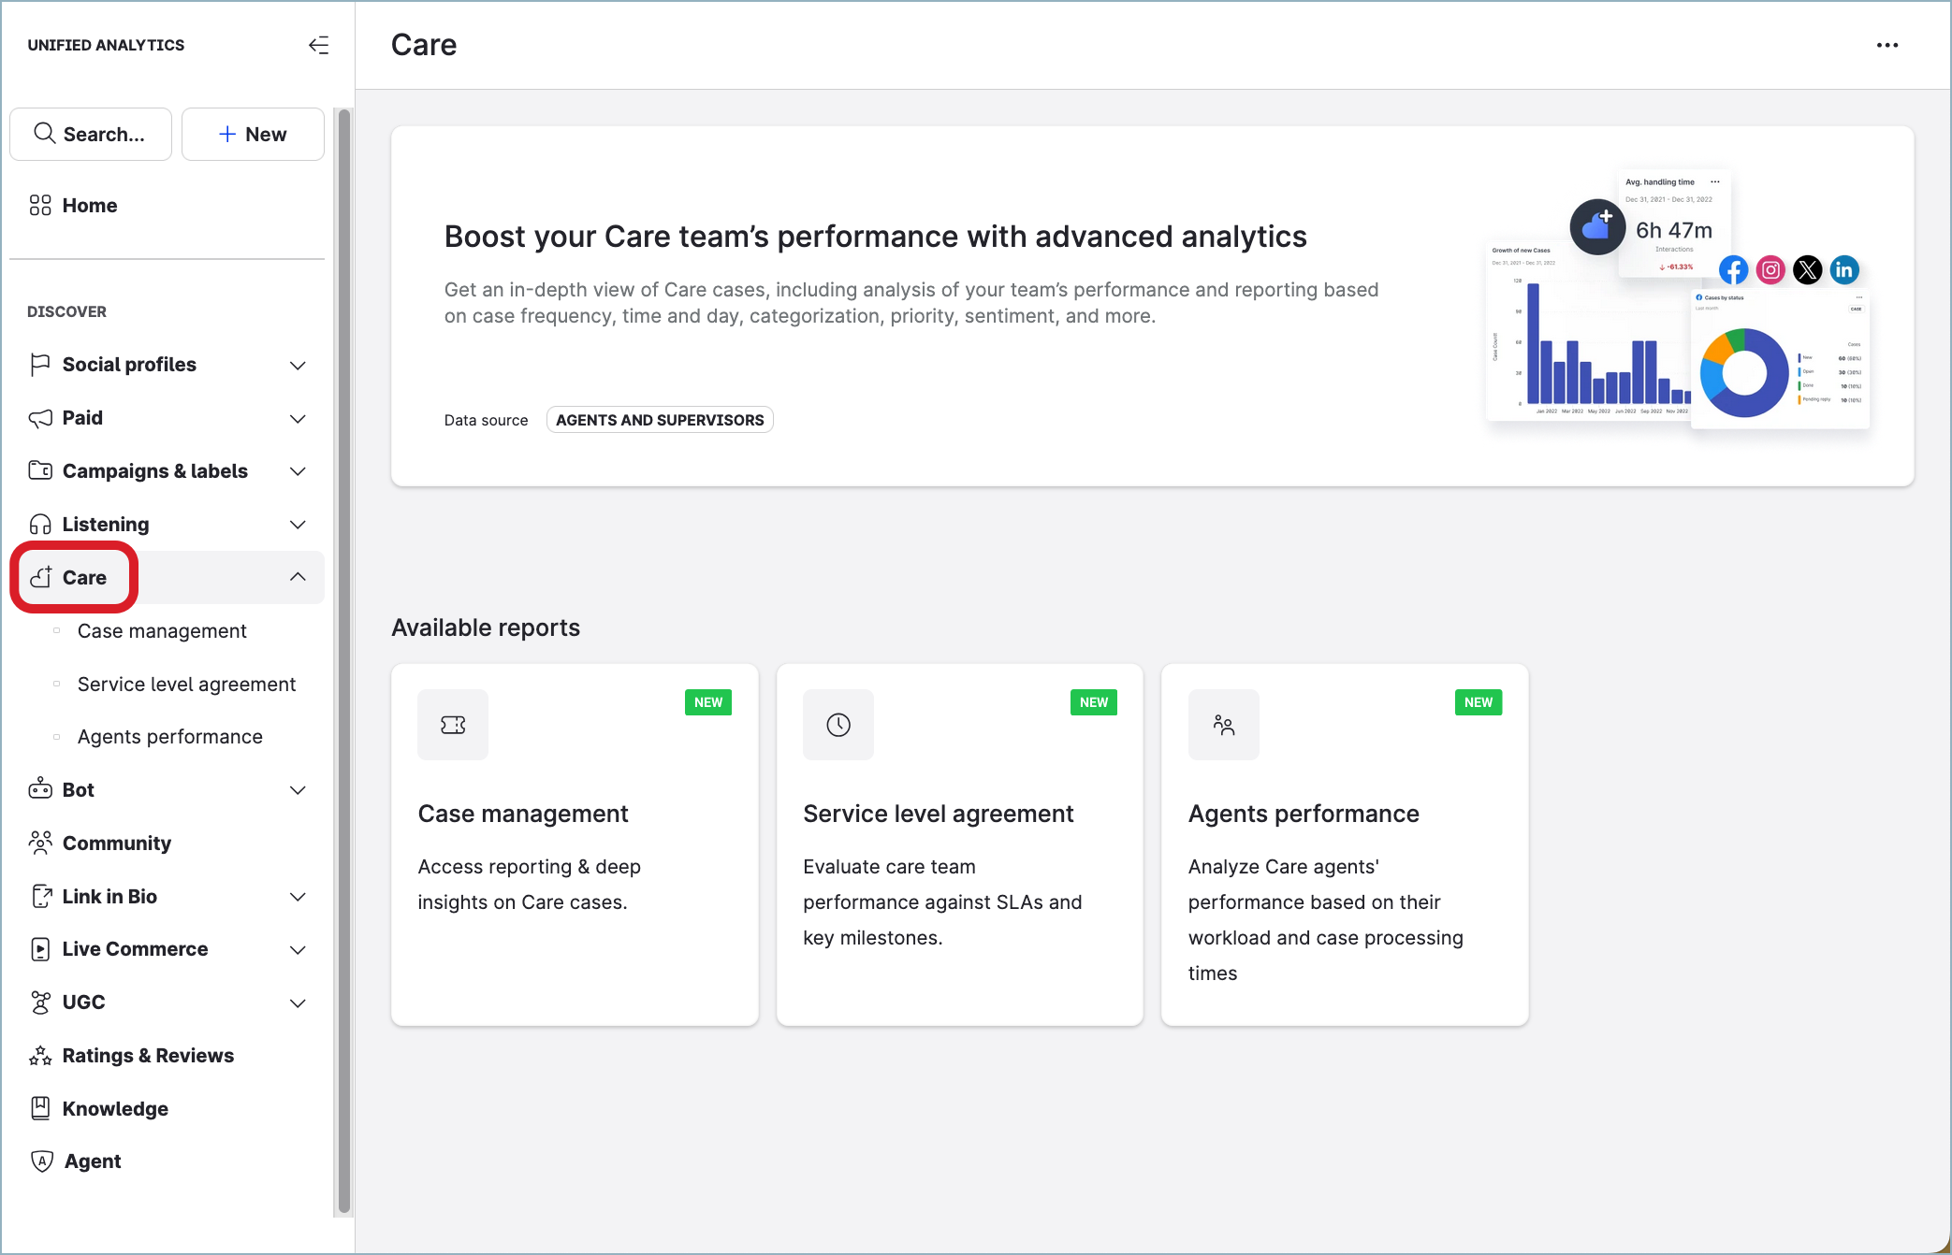The width and height of the screenshot is (1952, 1255).
Task: Click the Agent shield icon
Action: (41, 1161)
